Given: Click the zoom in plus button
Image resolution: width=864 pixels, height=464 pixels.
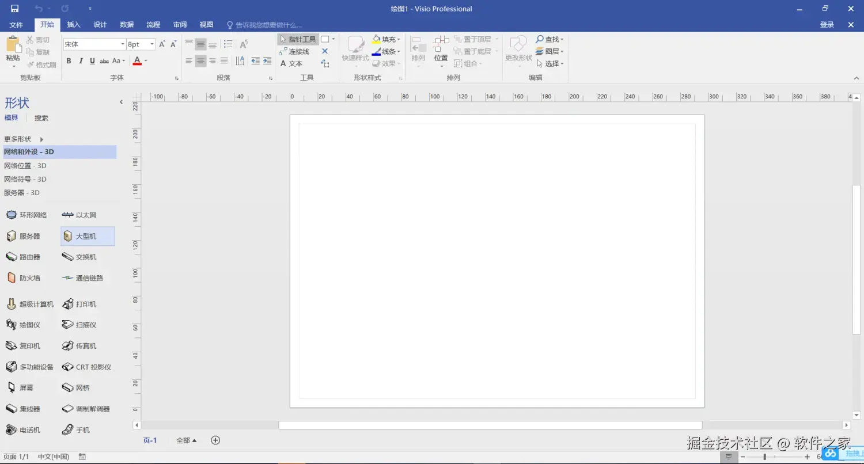Looking at the screenshot, I should coord(808,457).
